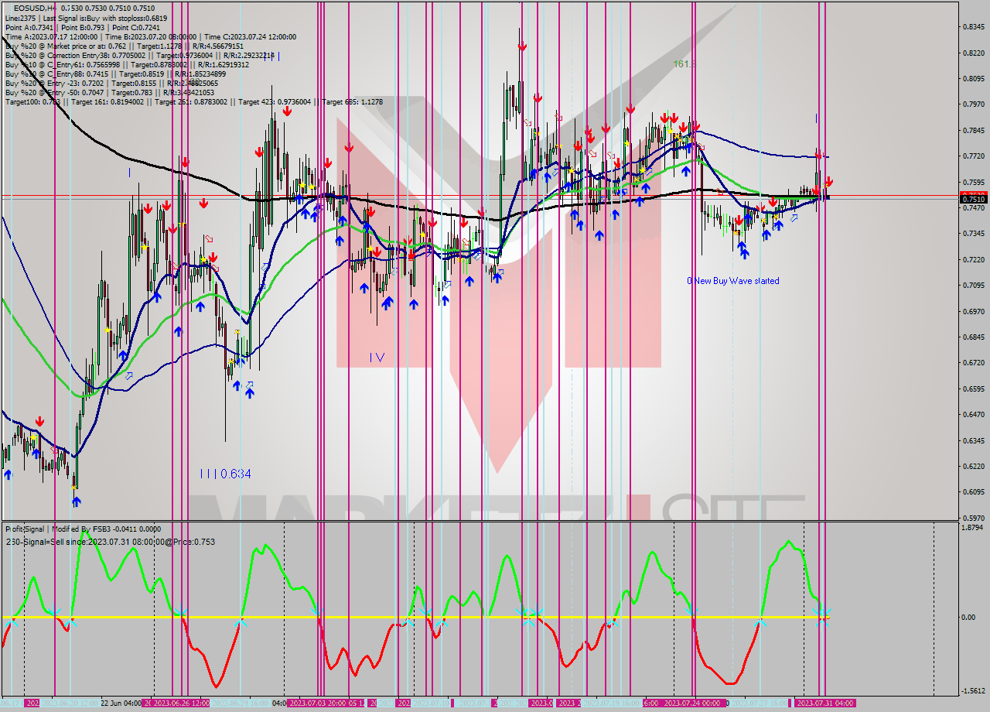Click the 0.6345 price axis value
The image size is (990, 712).
click(973, 441)
